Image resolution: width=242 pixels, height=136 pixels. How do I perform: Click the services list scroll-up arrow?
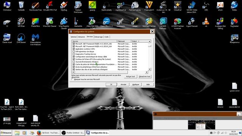click(x=149, y=41)
